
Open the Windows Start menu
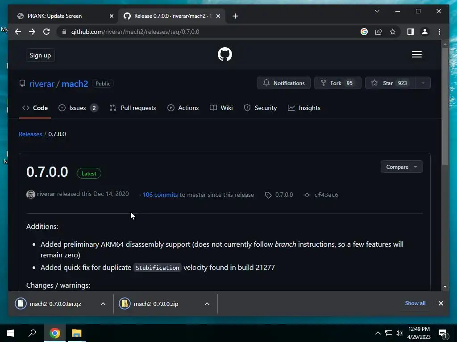(x=11, y=333)
